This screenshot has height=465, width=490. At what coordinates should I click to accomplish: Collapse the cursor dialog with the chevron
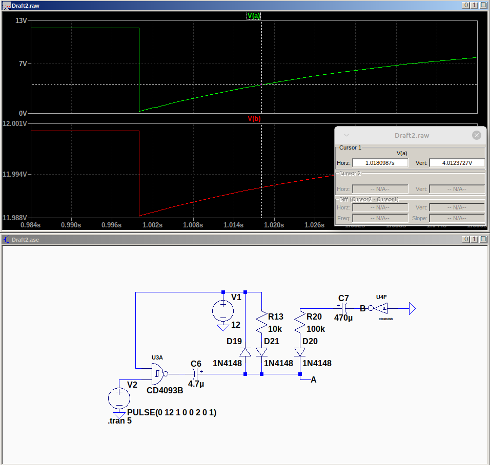click(x=346, y=135)
